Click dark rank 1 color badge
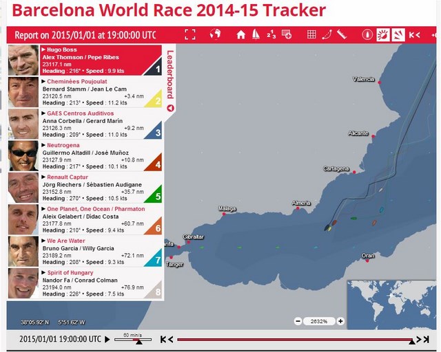 pyautogui.click(x=156, y=67)
